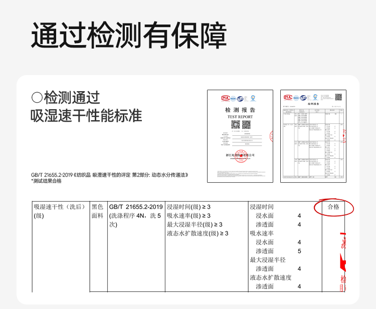Click the 浸湿时间(级) ≥ 3 requirement
This screenshot has width=376, height=309.
(x=189, y=207)
